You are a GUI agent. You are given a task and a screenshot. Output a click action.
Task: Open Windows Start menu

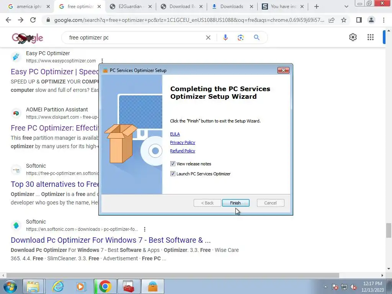point(10,286)
